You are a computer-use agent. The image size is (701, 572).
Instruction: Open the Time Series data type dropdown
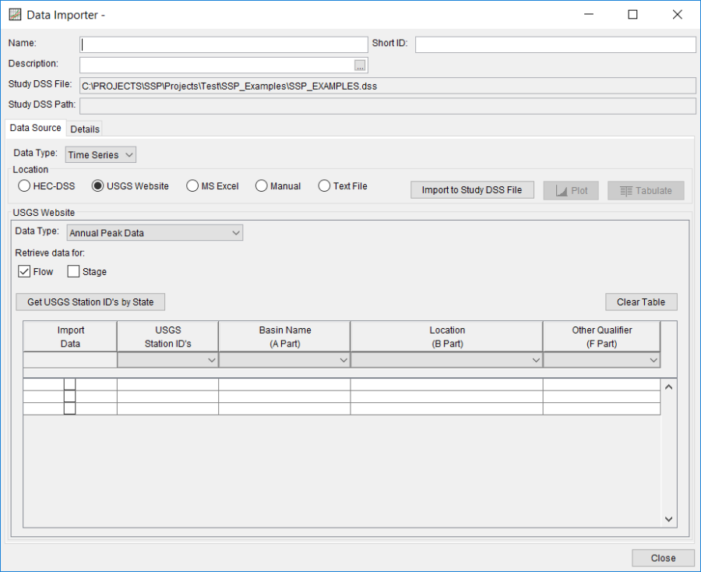pos(100,155)
